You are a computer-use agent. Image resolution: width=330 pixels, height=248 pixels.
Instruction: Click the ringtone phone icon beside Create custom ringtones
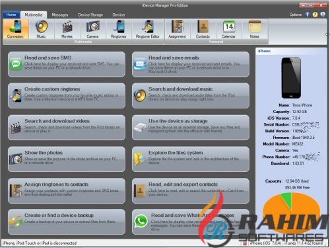(16, 95)
